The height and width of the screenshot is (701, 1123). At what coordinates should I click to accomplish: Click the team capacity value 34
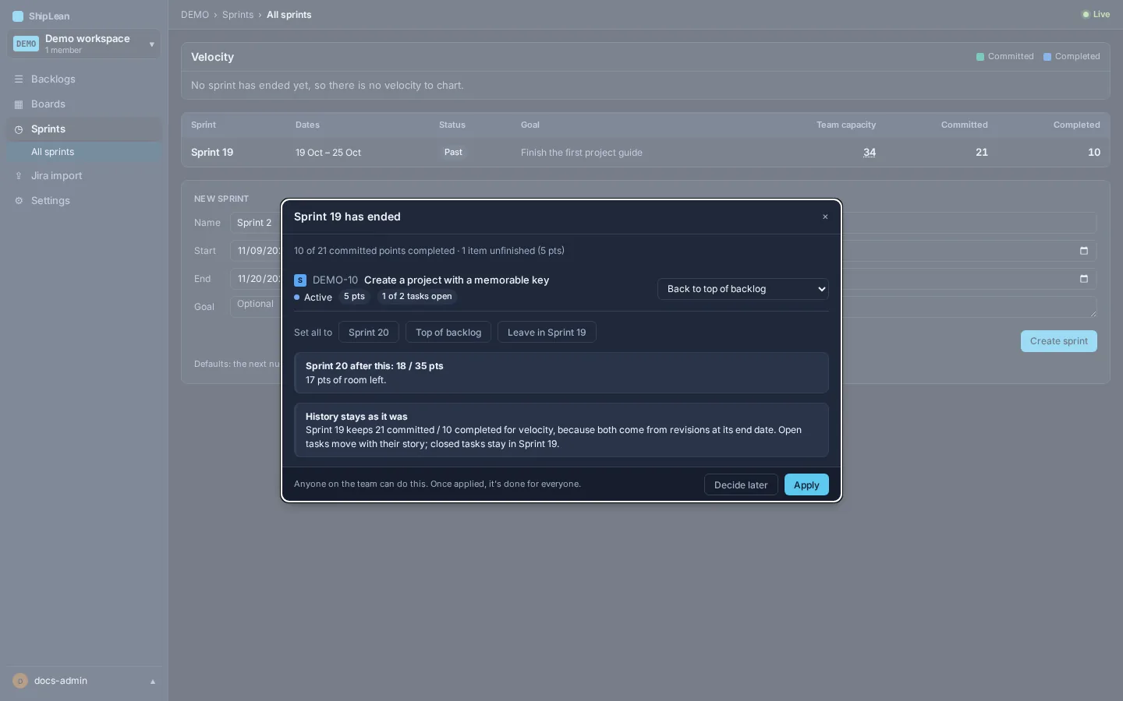click(x=870, y=153)
